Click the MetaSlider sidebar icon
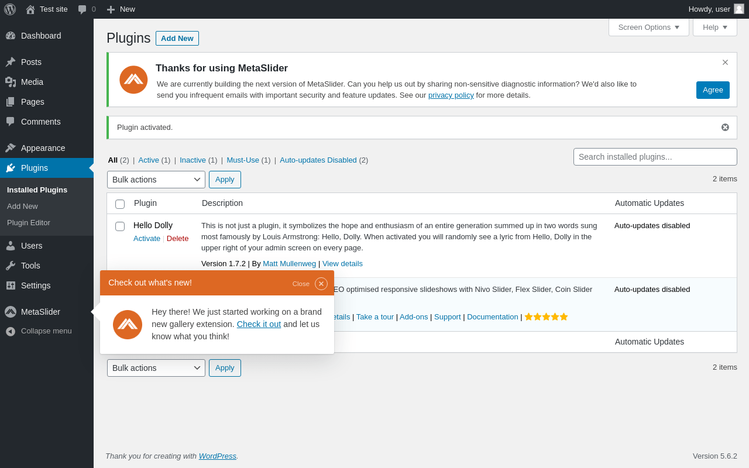 coord(11,312)
